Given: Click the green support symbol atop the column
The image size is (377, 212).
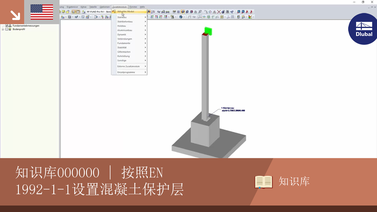Looking at the screenshot, I should [208, 31].
